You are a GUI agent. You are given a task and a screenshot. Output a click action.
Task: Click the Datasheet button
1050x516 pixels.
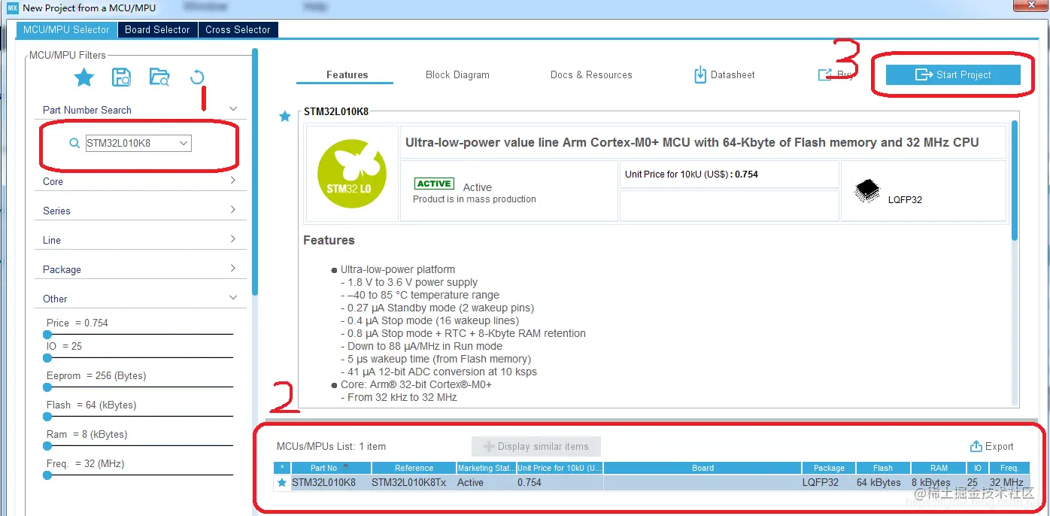tap(724, 74)
